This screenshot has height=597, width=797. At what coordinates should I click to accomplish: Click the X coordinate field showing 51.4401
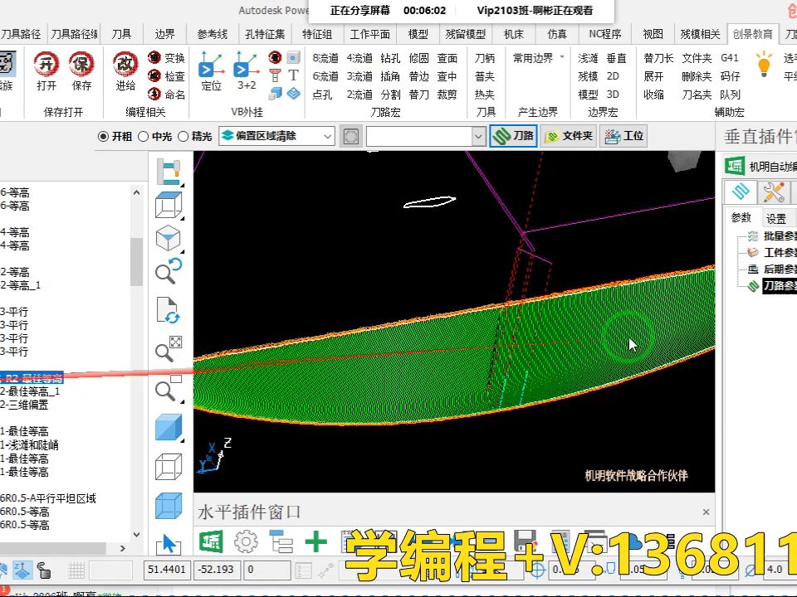[166, 570]
